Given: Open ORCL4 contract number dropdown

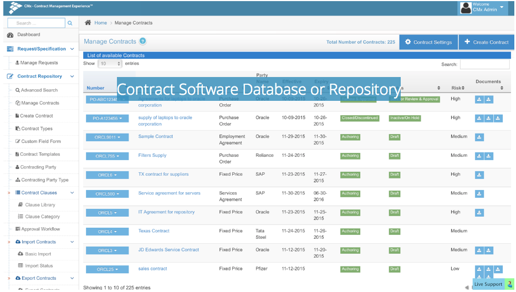Looking at the screenshot, I should point(108,232).
